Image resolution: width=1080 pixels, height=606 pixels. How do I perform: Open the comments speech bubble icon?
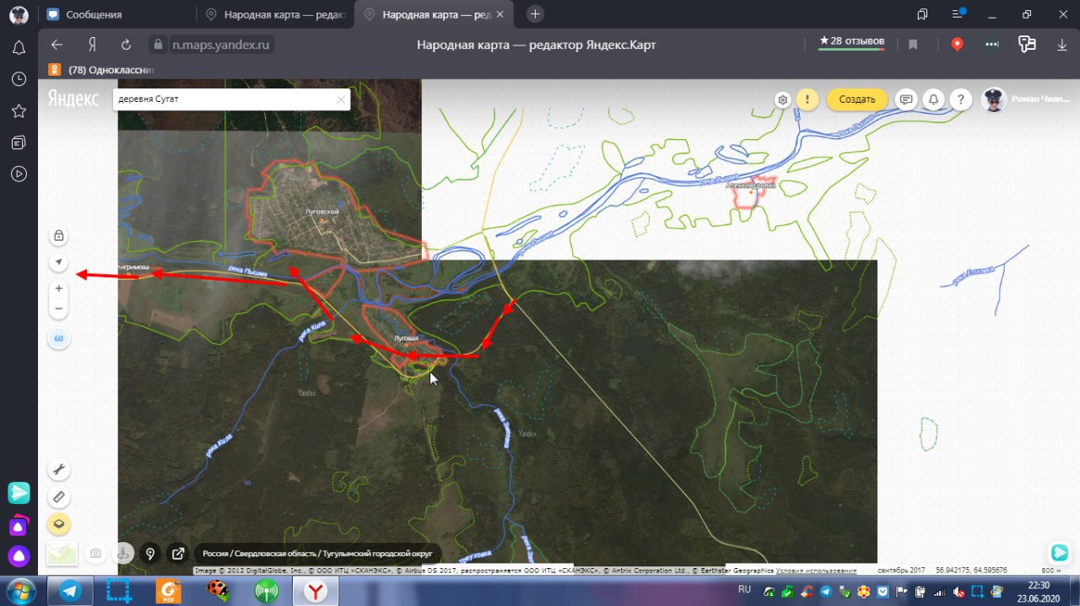(x=906, y=99)
